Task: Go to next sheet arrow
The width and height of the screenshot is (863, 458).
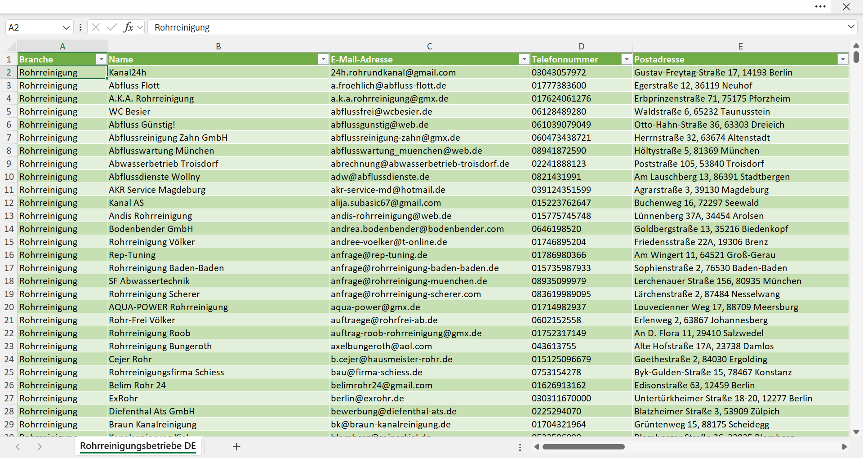Action: pos(40,446)
